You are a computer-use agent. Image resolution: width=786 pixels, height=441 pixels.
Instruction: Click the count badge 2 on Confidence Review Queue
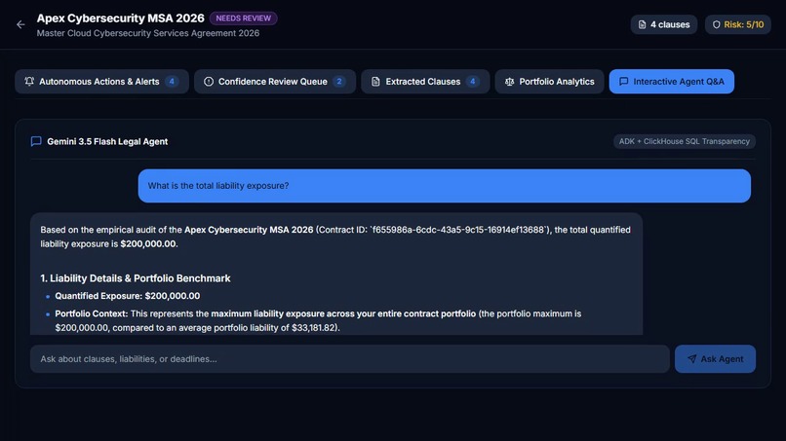(338, 82)
